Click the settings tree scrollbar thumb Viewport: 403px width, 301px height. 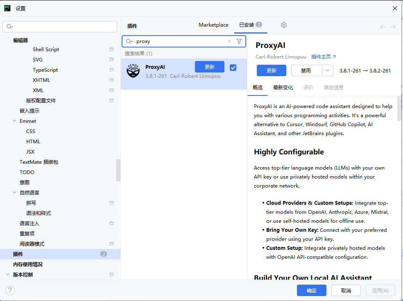[118, 170]
